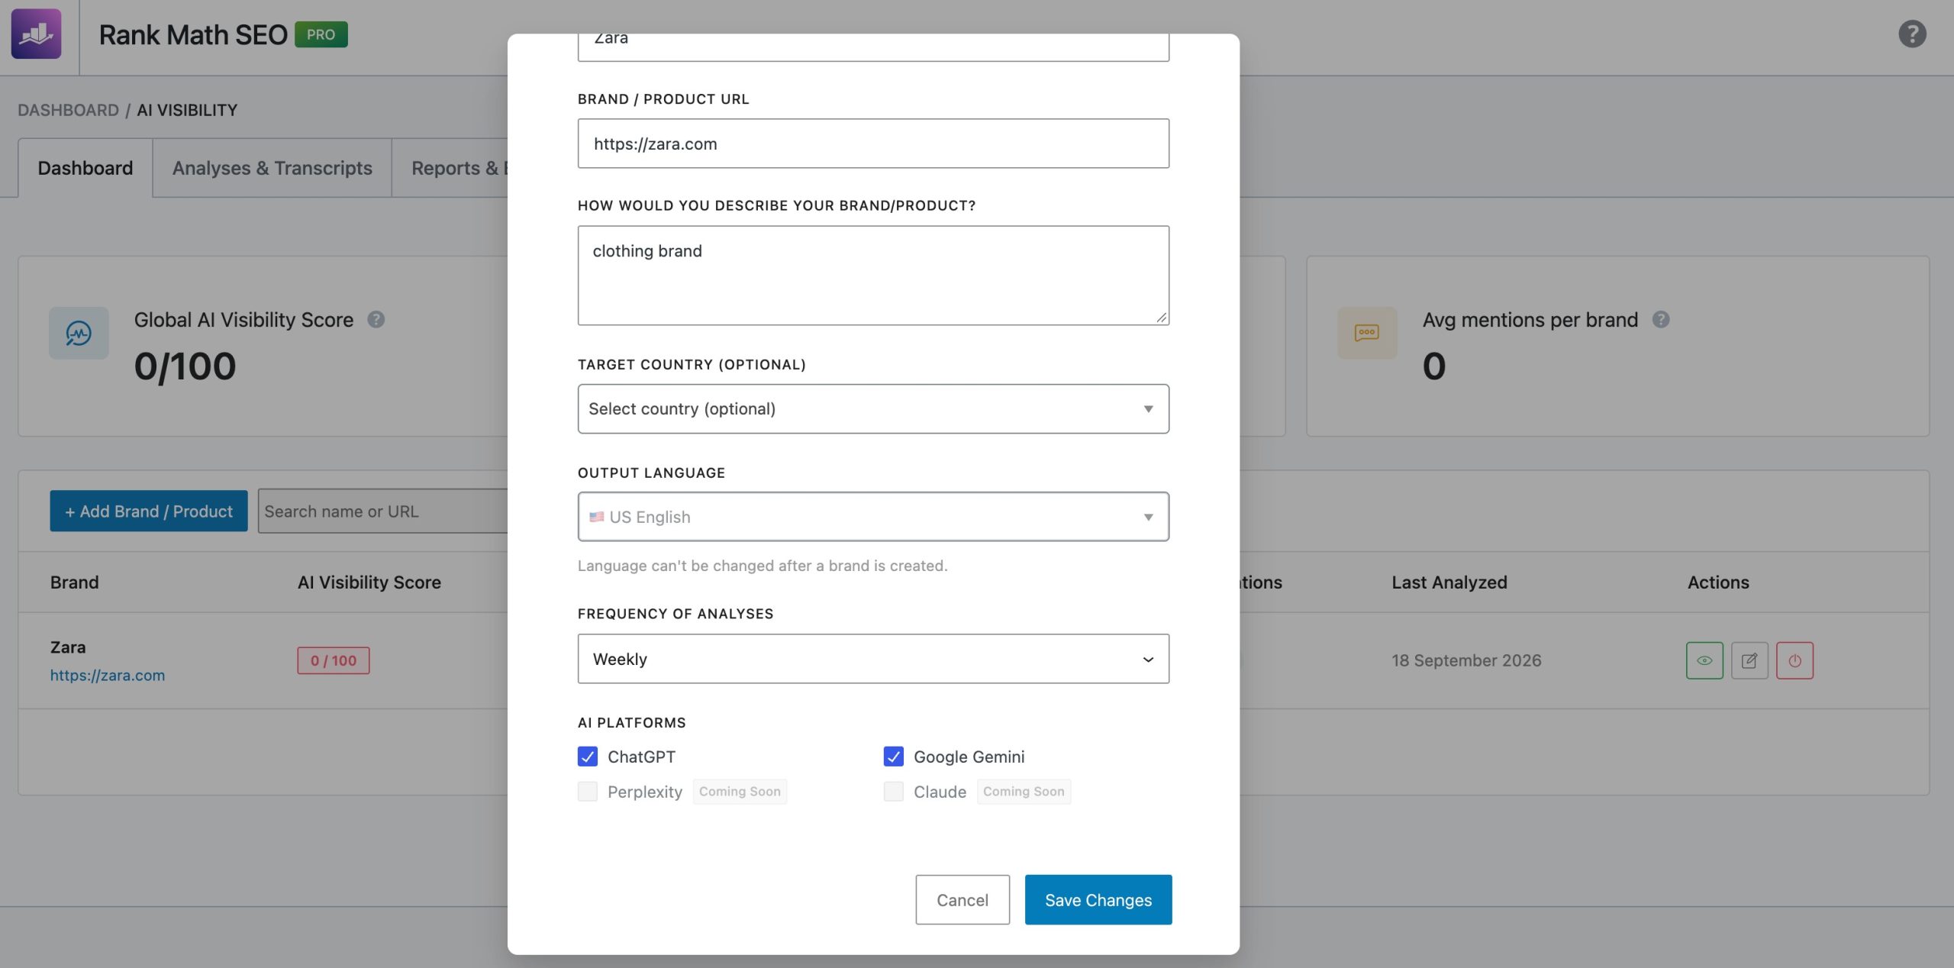This screenshot has width=1954, height=968.
Task: Disable the Zara brand with power icon
Action: click(1794, 660)
